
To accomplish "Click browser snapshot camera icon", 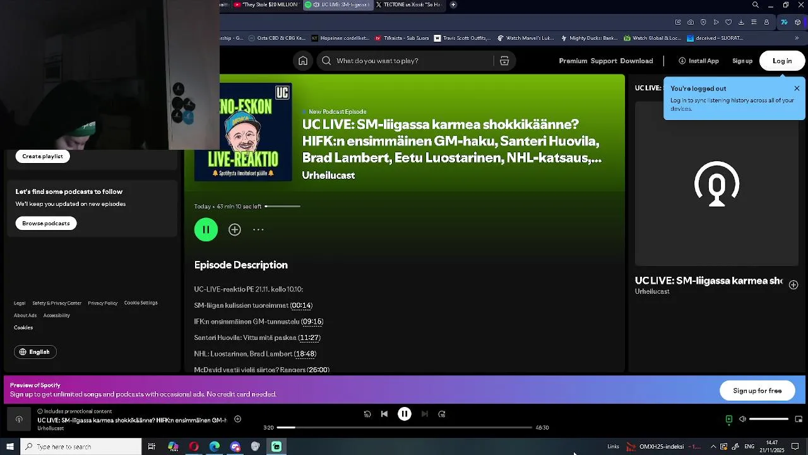I will (691, 22).
